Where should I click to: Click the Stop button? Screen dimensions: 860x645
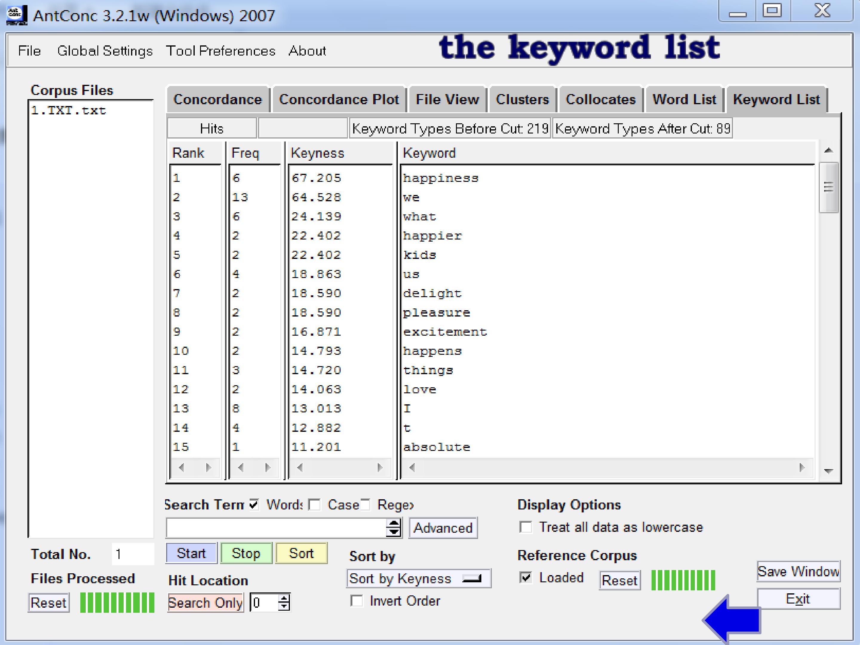246,553
